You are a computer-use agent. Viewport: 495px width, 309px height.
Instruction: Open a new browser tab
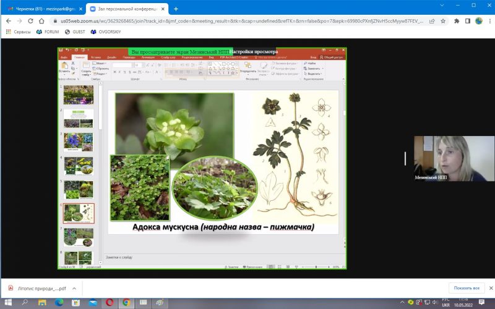(176, 9)
